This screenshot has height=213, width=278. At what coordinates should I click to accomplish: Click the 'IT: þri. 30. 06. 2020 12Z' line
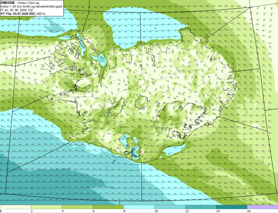point(16,10)
